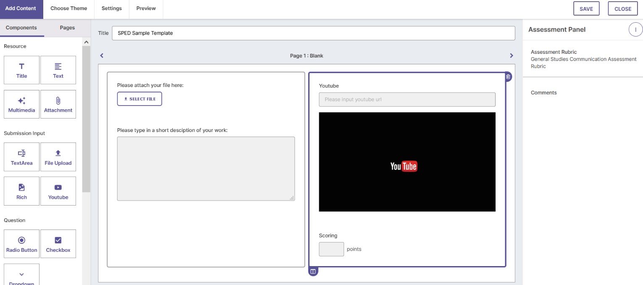Add a Radio Button question
643x285 pixels.
tap(21, 244)
